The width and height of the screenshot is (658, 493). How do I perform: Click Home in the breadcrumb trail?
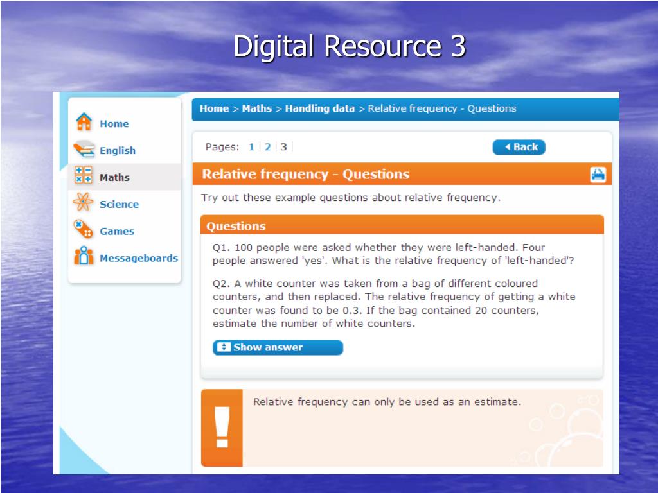tap(214, 108)
